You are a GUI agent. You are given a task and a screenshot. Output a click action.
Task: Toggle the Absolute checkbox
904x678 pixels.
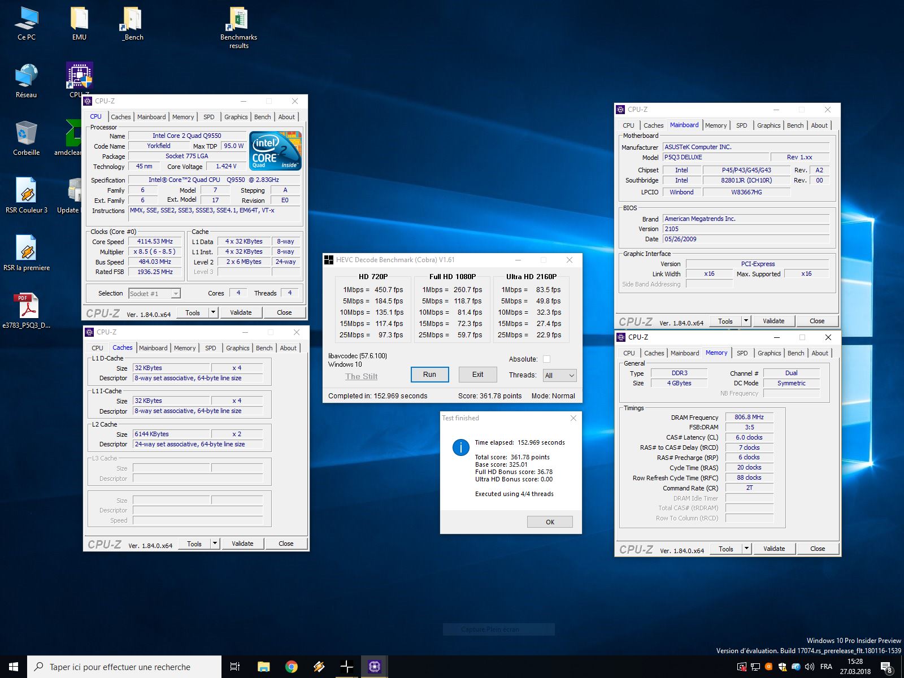pyautogui.click(x=546, y=359)
